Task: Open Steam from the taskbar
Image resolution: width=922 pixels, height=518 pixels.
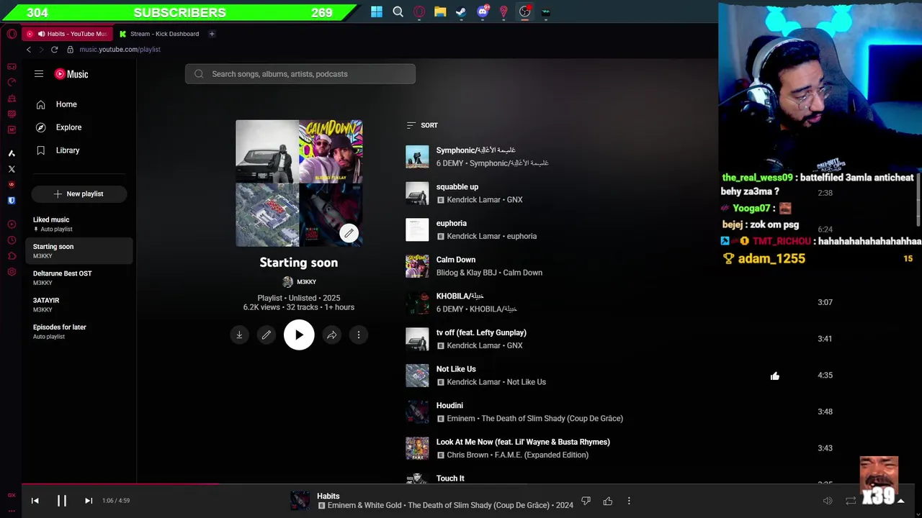Action: click(x=461, y=12)
